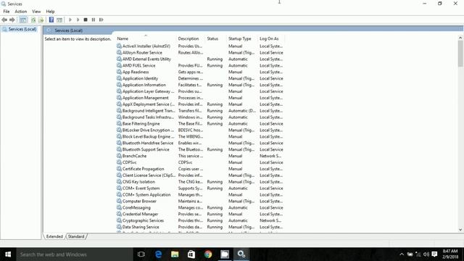The image size is (464, 261).
Task: Click the Task View taskbar icon
Action: [x=141, y=254]
